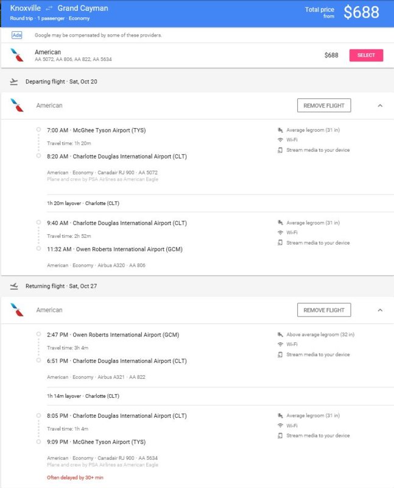Remove the returning flight on Oct 27

(x=323, y=310)
